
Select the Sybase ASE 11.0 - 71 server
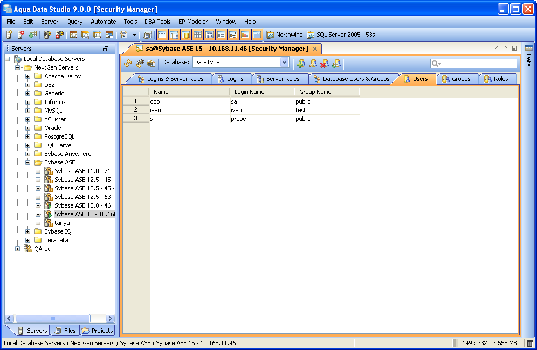point(82,171)
